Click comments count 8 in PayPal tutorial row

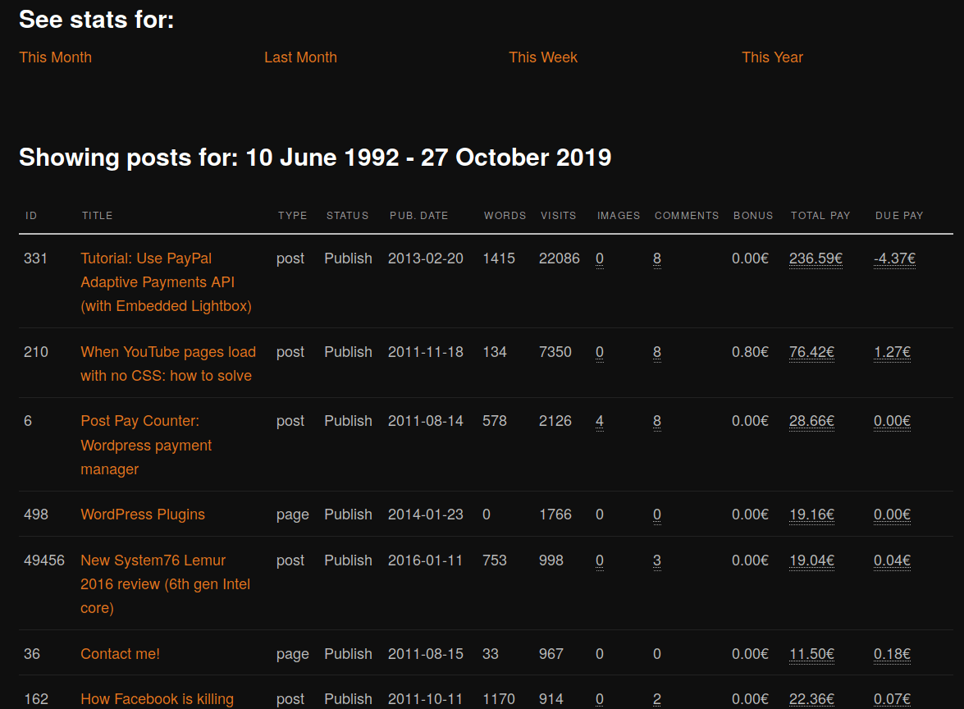(657, 258)
